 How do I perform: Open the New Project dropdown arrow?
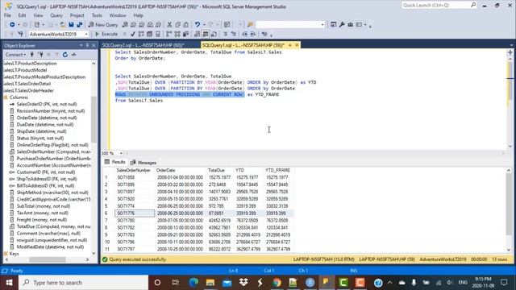click(43, 25)
